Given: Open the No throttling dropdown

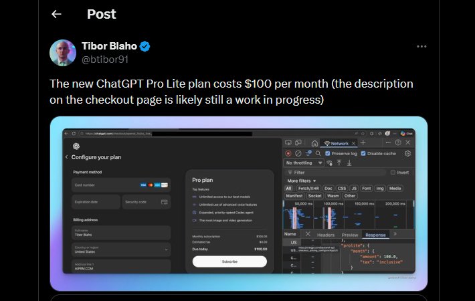Looking at the screenshot, I should pyautogui.click(x=304, y=163).
